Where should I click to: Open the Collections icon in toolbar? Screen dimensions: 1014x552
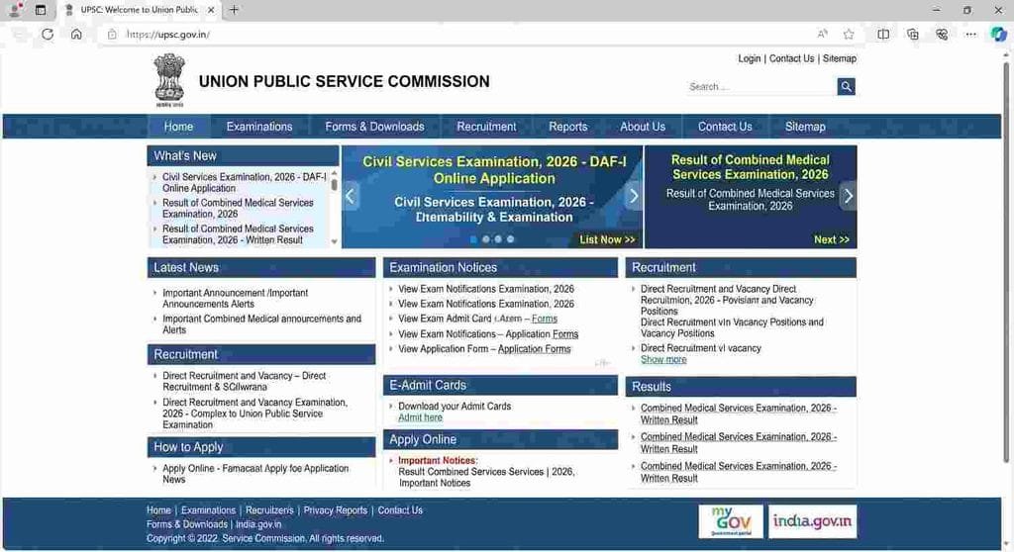912,35
